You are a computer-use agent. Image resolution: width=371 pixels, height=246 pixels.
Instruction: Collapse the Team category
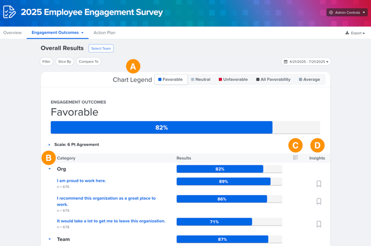point(50,239)
